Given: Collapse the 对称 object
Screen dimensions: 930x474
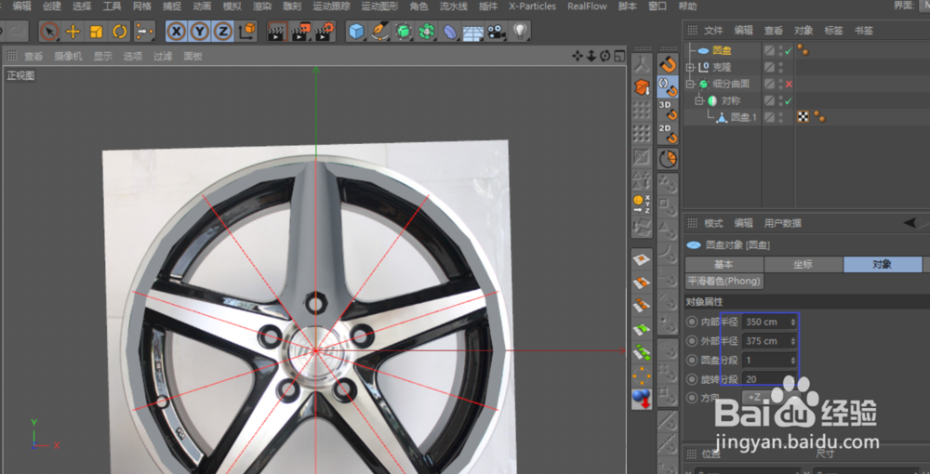Looking at the screenshot, I should [698, 100].
